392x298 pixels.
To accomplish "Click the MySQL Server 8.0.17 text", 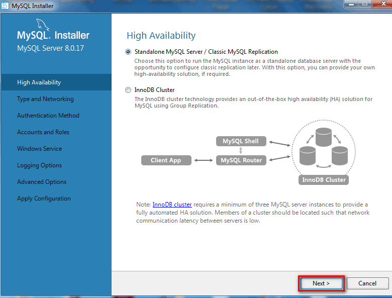I will 50,48.
